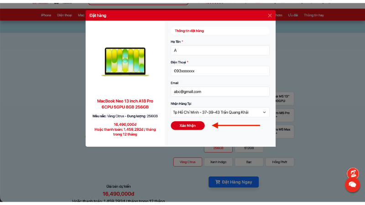This screenshot has height=205, width=365.
Task: Choose the Vàng Citrus color
Action: (x=188, y=162)
